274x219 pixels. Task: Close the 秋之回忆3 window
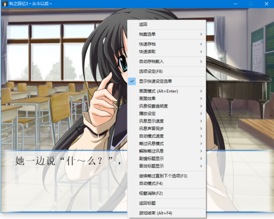pyautogui.click(x=266, y=4)
